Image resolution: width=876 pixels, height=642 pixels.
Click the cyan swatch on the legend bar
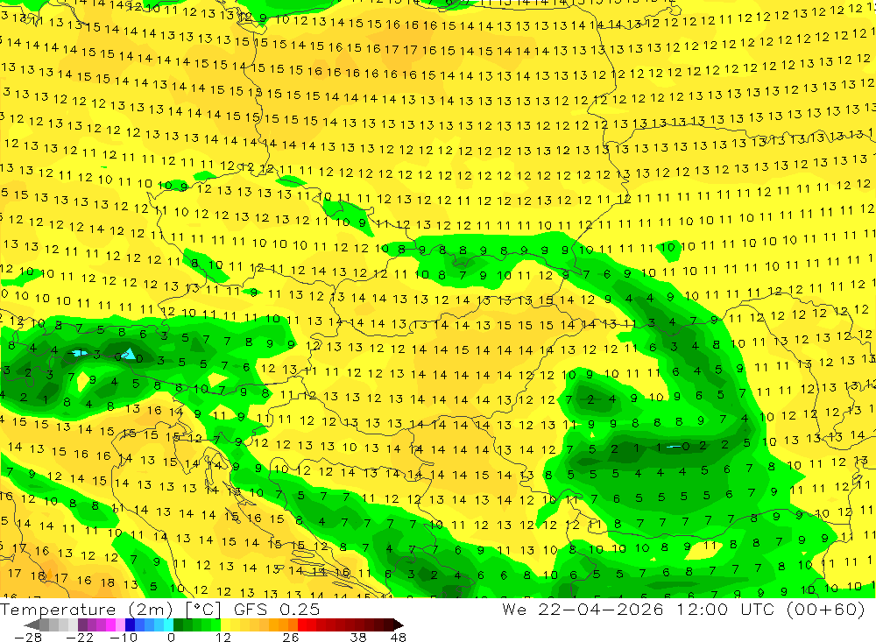168,624
